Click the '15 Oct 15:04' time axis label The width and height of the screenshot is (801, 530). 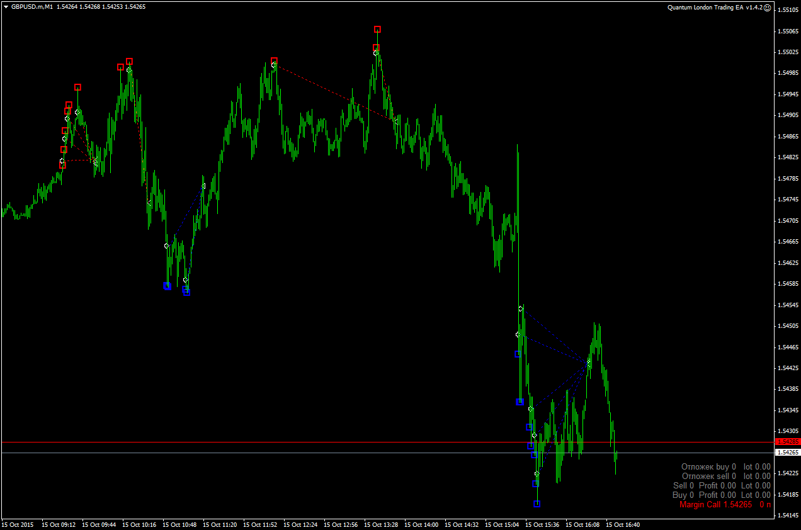point(501,524)
